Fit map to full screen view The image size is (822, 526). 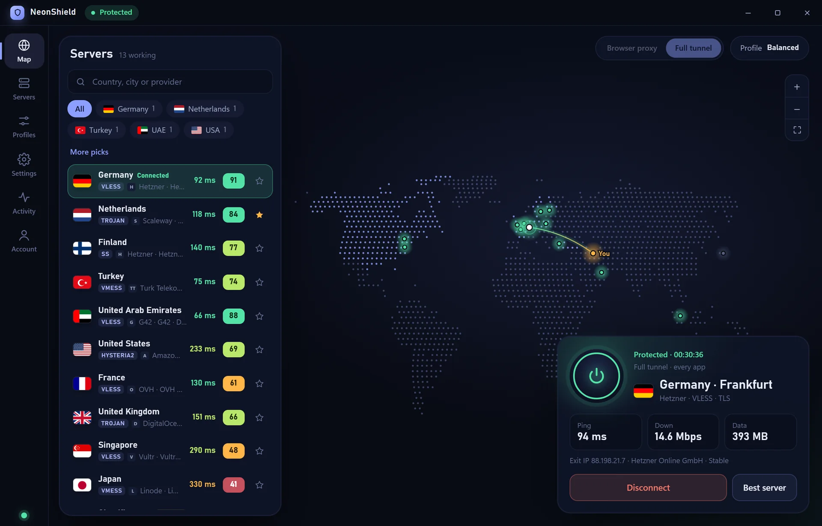[x=797, y=130]
